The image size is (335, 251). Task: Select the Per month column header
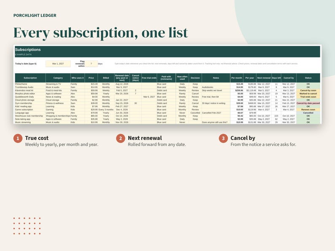coord(237,78)
